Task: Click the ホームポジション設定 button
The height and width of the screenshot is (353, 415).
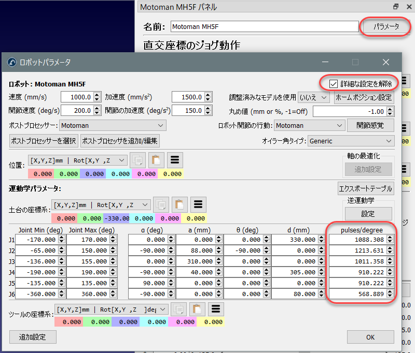Action: (x=364, y=97)
